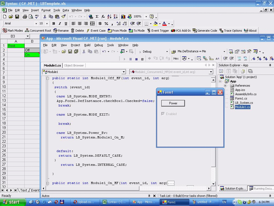Open the Me.DefInstance = Me find dropdown
274x206 pixels.
224,51
